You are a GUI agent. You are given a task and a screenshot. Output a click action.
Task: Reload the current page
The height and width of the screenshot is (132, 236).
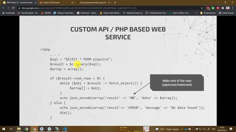tap(13, 8)
